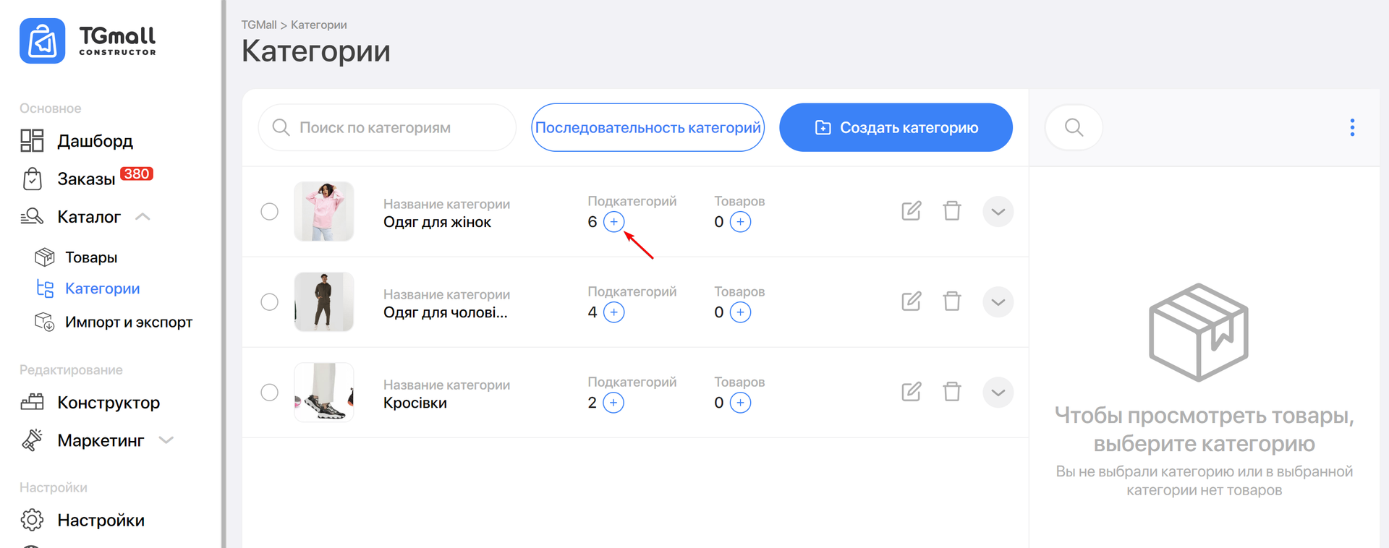Add subcategory to Одяг для жінок
1389x548 pixels.
(613, 222)
